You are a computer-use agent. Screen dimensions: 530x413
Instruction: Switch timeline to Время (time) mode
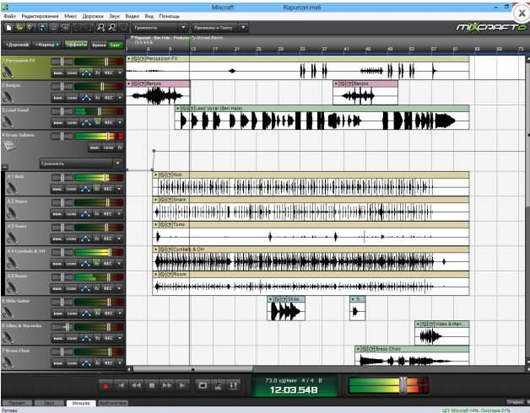pyautogui.click(x=99, y=45)
